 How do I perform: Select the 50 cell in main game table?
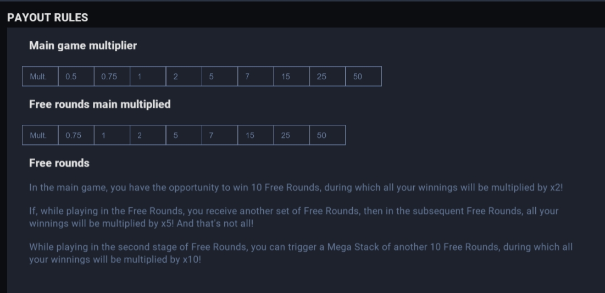363,76
